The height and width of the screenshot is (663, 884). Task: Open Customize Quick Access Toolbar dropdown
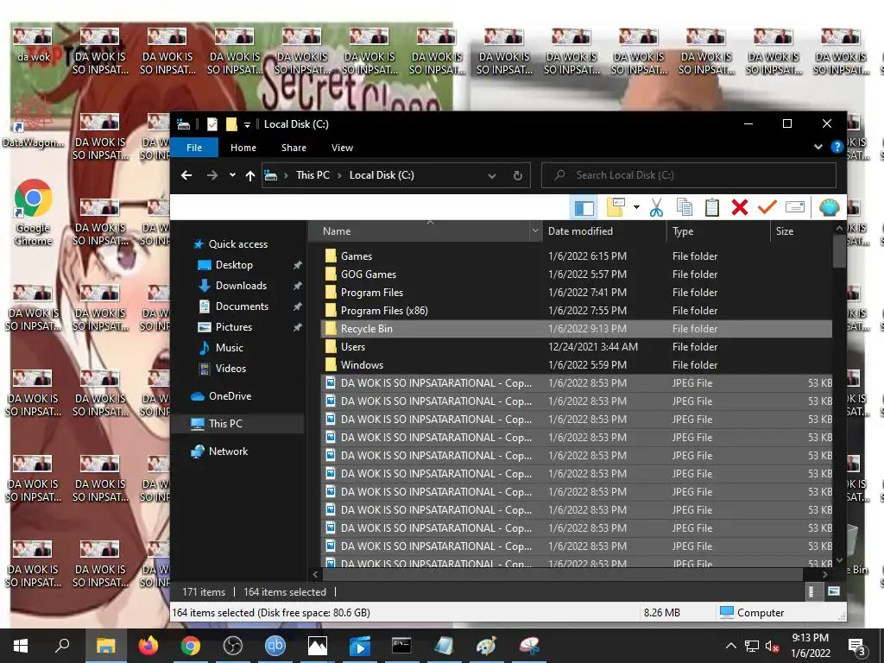247,124
